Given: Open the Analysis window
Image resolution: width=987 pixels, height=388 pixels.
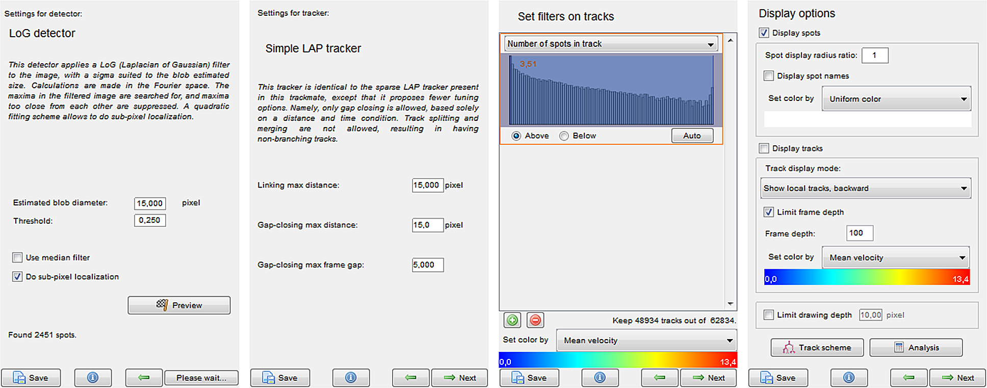Looking at the screenshot, I should coord(916,348).
